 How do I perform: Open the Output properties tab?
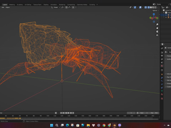pyautogui.click(x=162, y=56)
